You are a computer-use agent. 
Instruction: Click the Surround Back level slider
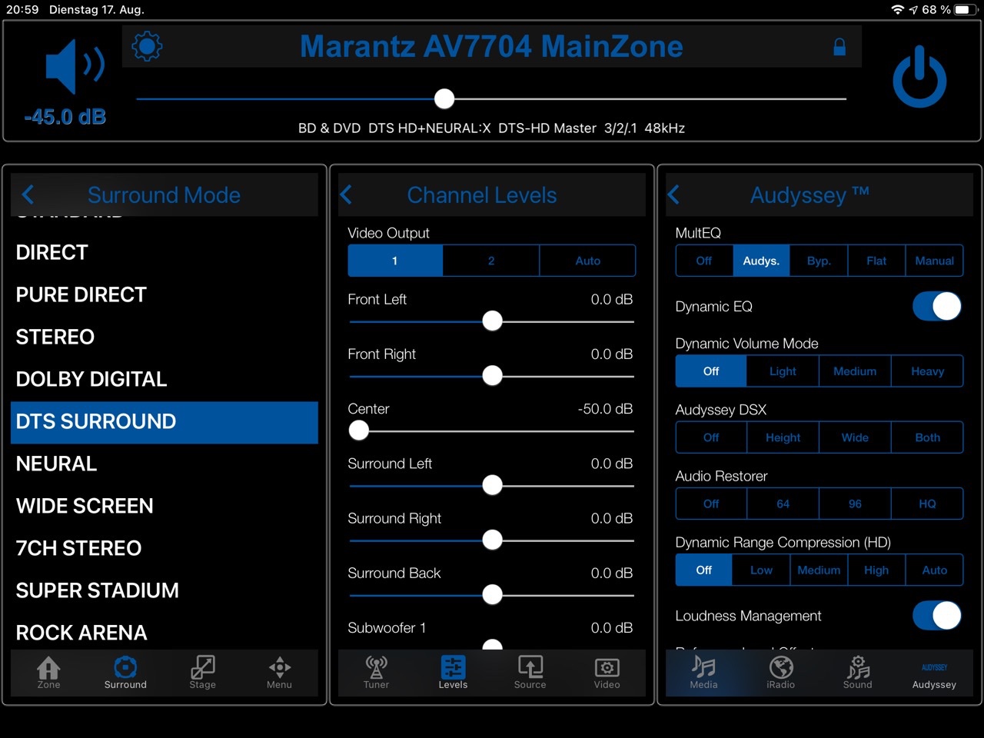[x=491, y=594]
